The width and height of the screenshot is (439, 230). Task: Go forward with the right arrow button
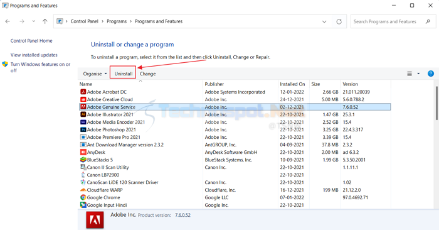pos(22,21)
